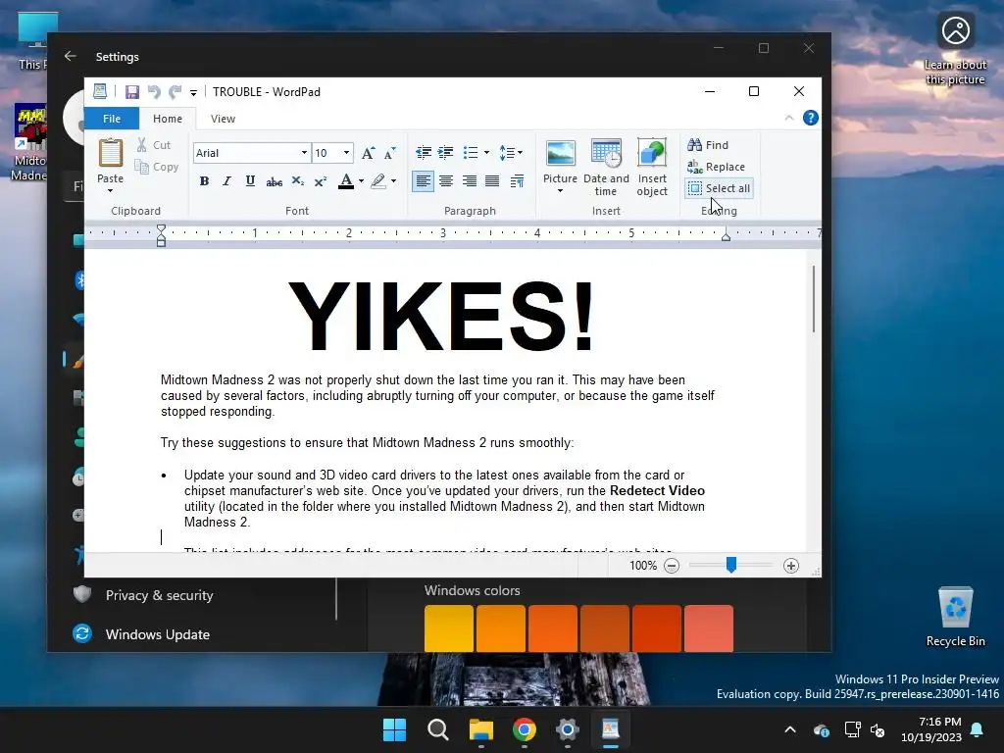Click the Save icon in WordPad's quick access toolbar

tap(132, 91)
